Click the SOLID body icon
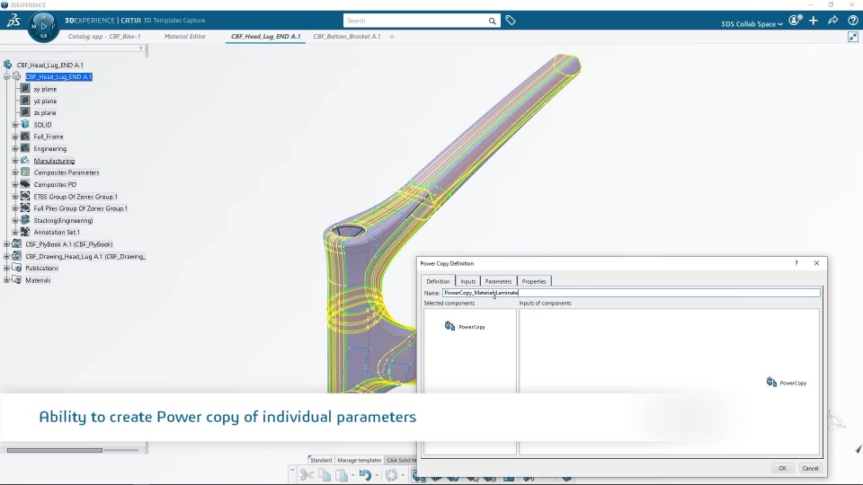The height and width of the screenshot is (485, 863). click(x=25, y=124)
